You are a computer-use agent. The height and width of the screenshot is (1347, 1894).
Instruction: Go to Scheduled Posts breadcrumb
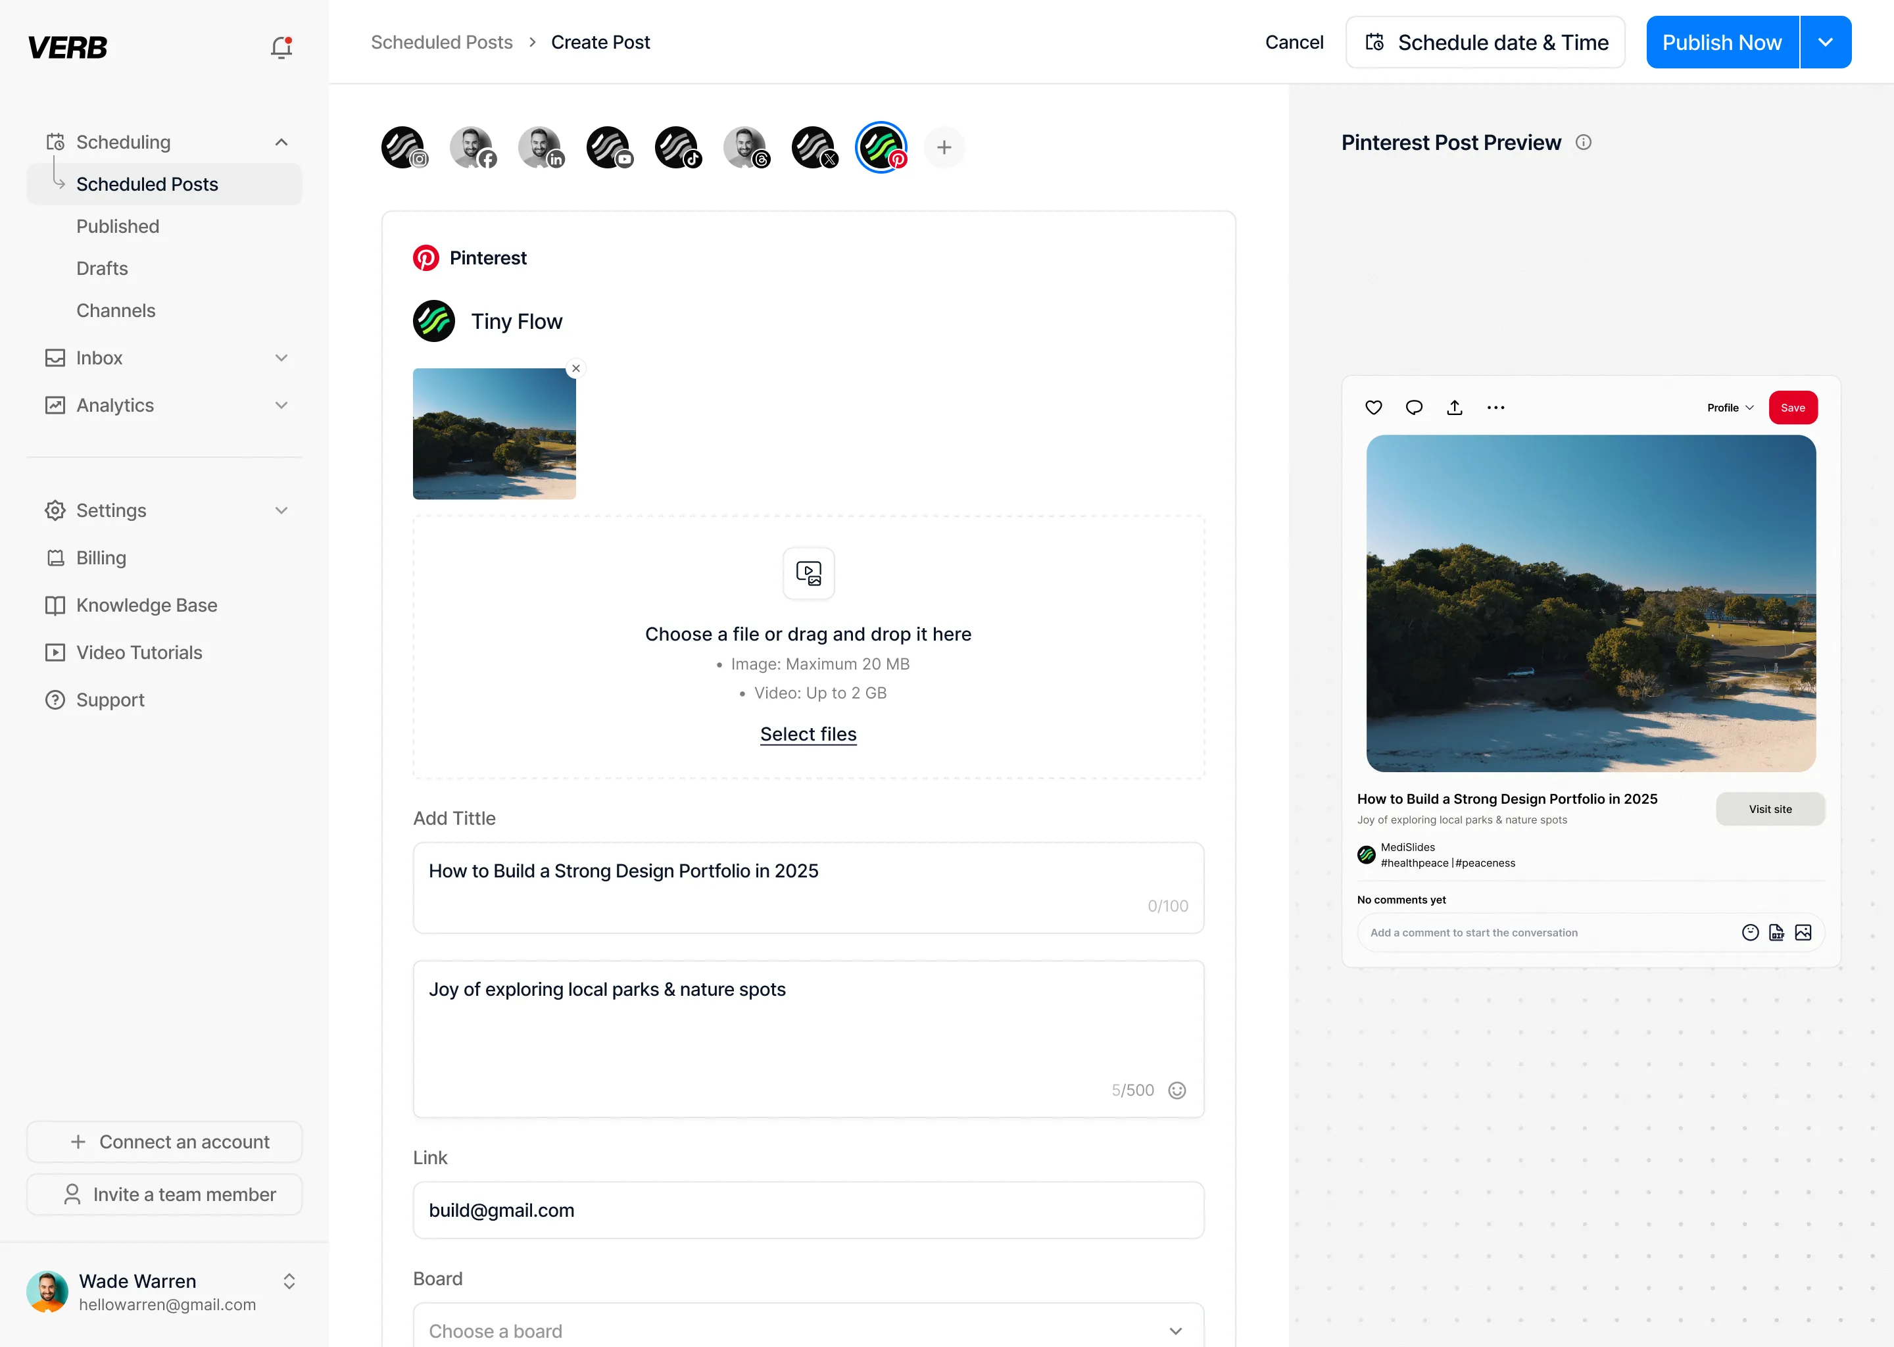442,42
